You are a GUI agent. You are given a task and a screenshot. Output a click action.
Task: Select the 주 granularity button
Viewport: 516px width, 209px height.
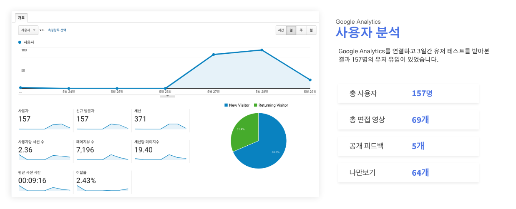click(301, 30)
